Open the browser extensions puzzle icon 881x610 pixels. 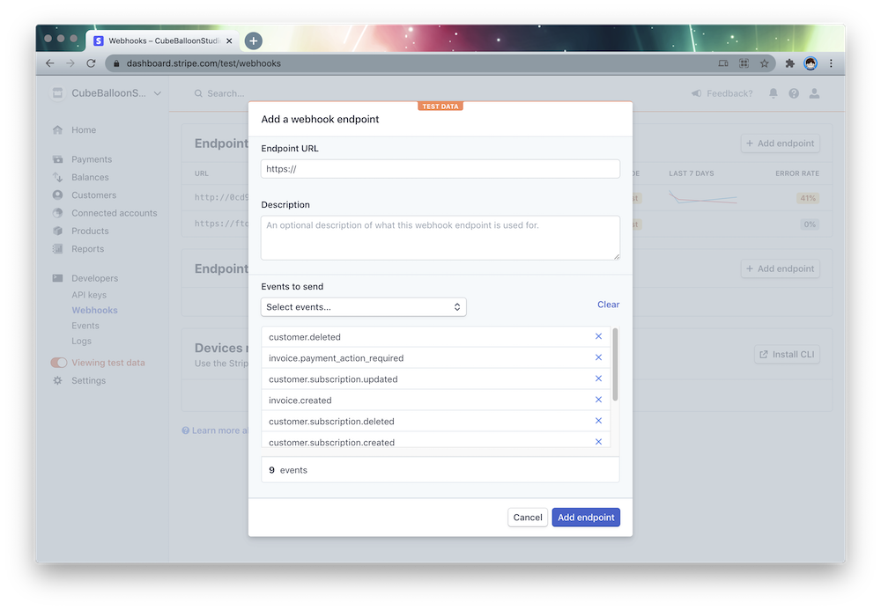[x=789, y=63]
